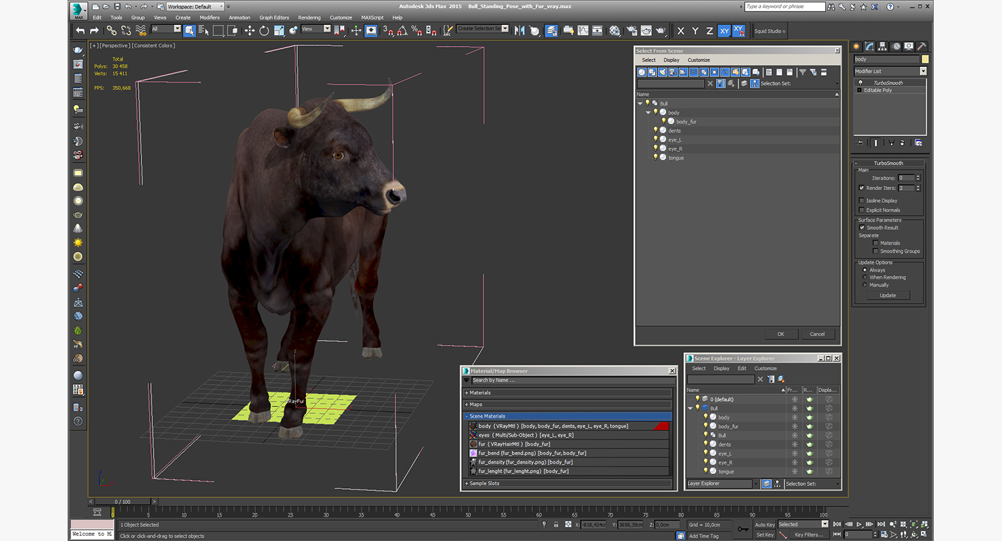Screen dimensions: 1002x541
Task: Select the Select and Link tool
Action: pos(111,30)
